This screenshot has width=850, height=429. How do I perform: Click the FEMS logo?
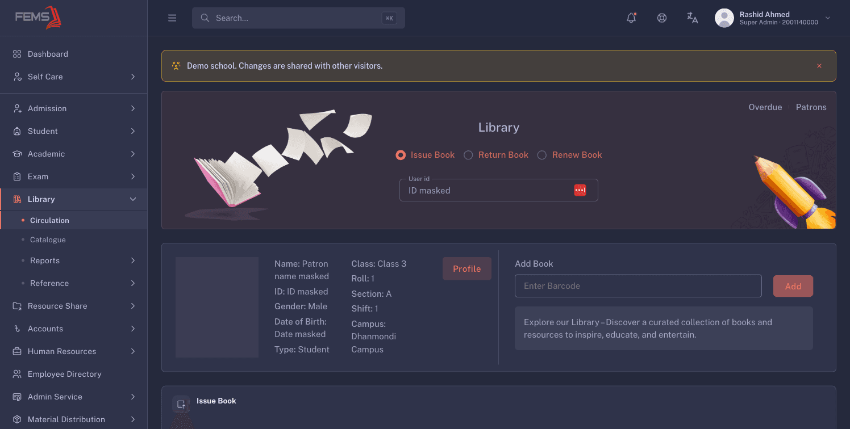(x=38, y=18)
